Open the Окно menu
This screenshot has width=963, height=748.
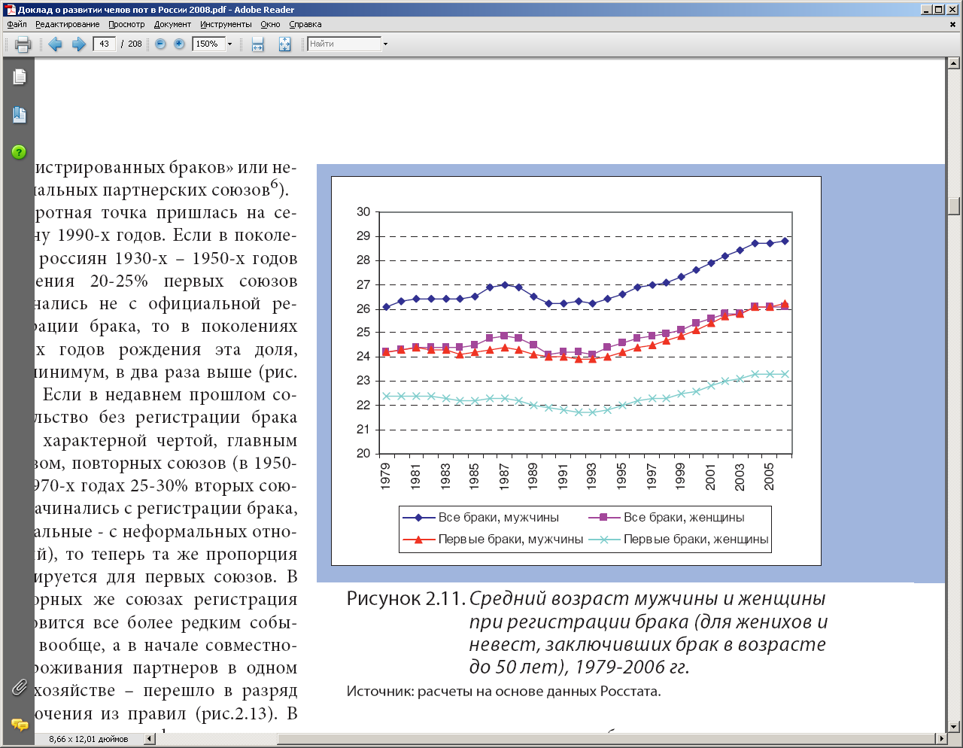click(270, 24)
